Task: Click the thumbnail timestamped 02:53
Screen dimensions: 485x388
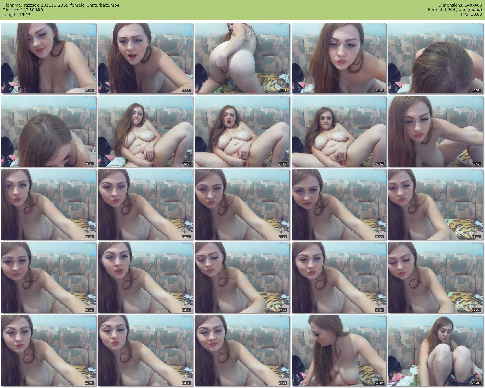Action: [x=436, y=58]
